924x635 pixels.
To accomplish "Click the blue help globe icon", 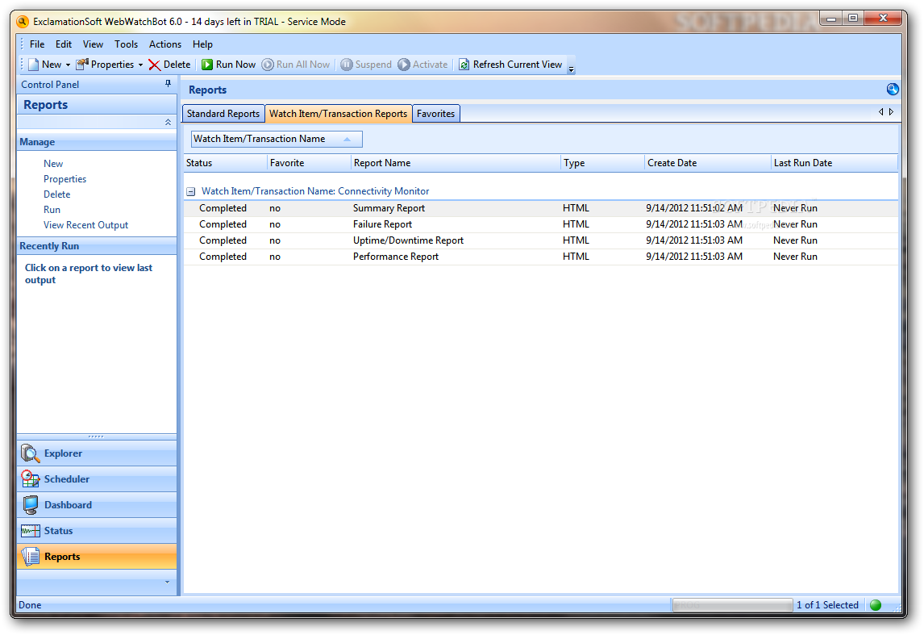I will pyautogui.click(x=893, y=89).
